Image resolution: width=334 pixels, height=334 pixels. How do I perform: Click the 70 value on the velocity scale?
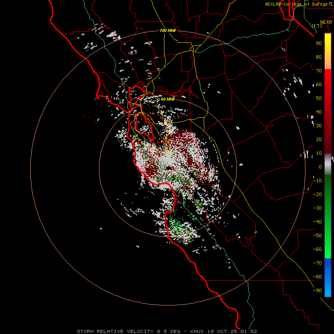point(319,71)
